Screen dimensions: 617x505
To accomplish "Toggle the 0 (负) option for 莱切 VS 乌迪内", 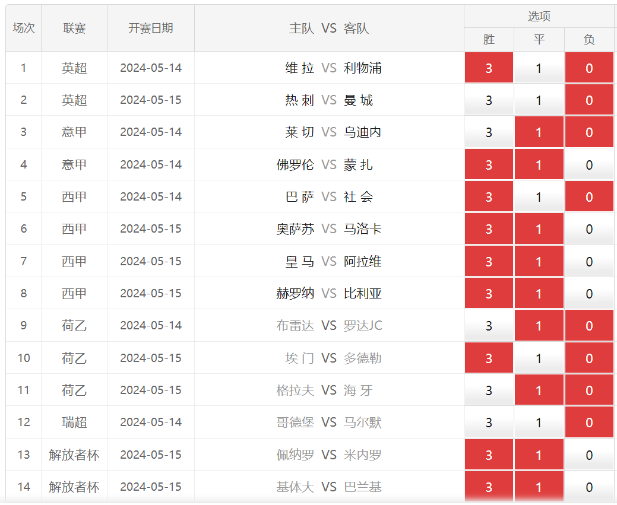I will [x=589, y=132].
